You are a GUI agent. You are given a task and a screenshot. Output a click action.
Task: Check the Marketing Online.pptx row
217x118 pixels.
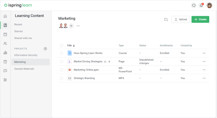[62, 70]
